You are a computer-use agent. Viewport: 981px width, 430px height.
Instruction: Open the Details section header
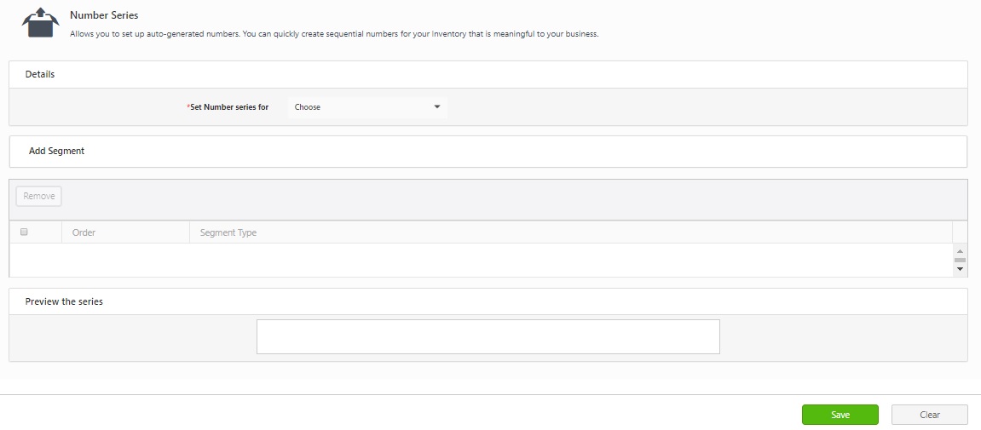[40, 74]
